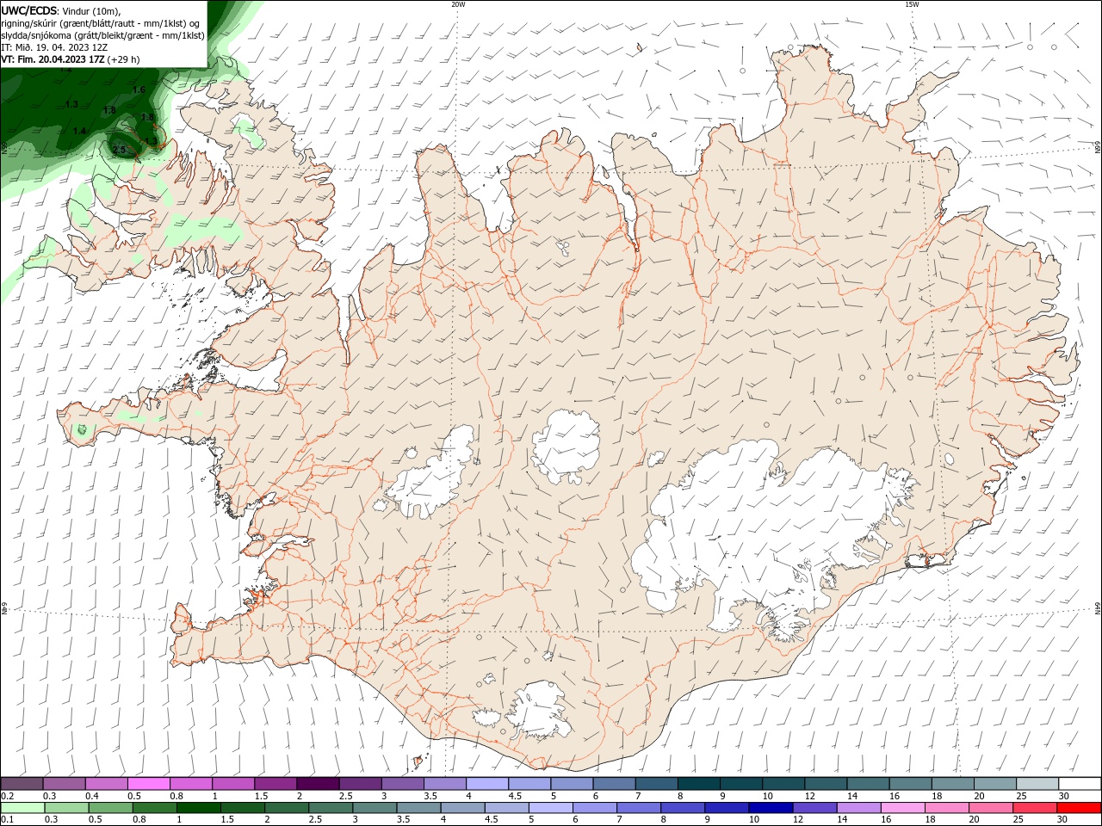Click the upper-row swatch labeled 16
Viewport: 1102px width, 826px height.
(x=909, y=784)
